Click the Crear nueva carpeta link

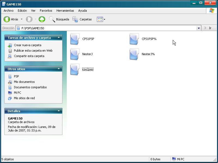tap(28, 45)
